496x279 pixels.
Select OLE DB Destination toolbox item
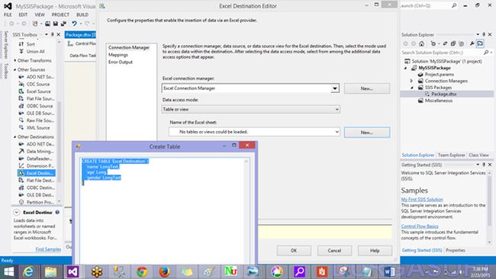coord(36,195)
